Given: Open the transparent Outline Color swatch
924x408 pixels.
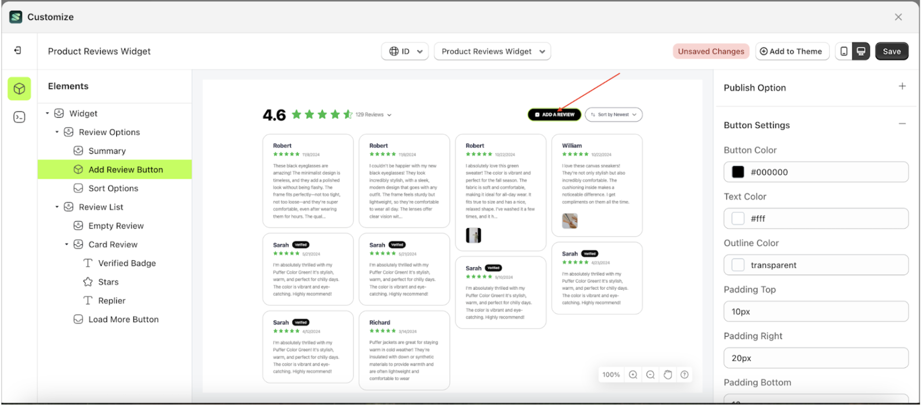Looking at the screenshot, I should point(738,265).
